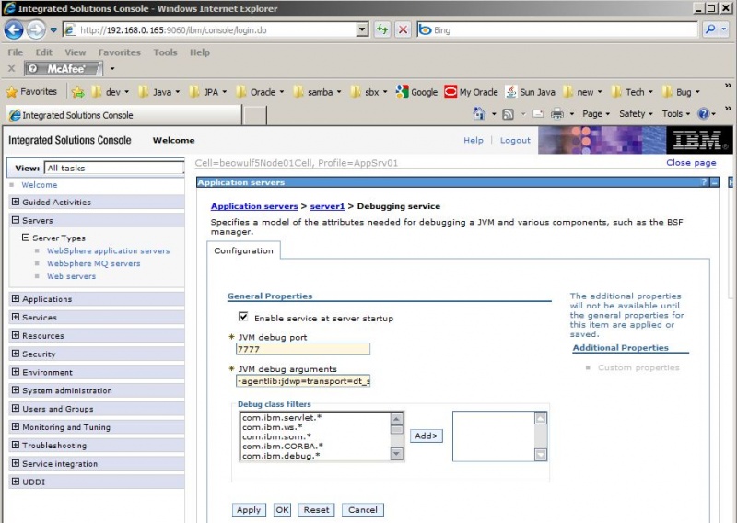Open the address bar dropdown arrow
The image size is (737, 523).
[362, 29]
